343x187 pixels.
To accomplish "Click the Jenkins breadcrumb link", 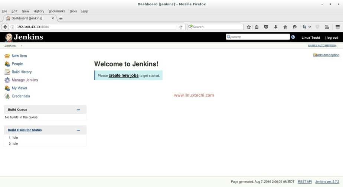I will point(10,46).
